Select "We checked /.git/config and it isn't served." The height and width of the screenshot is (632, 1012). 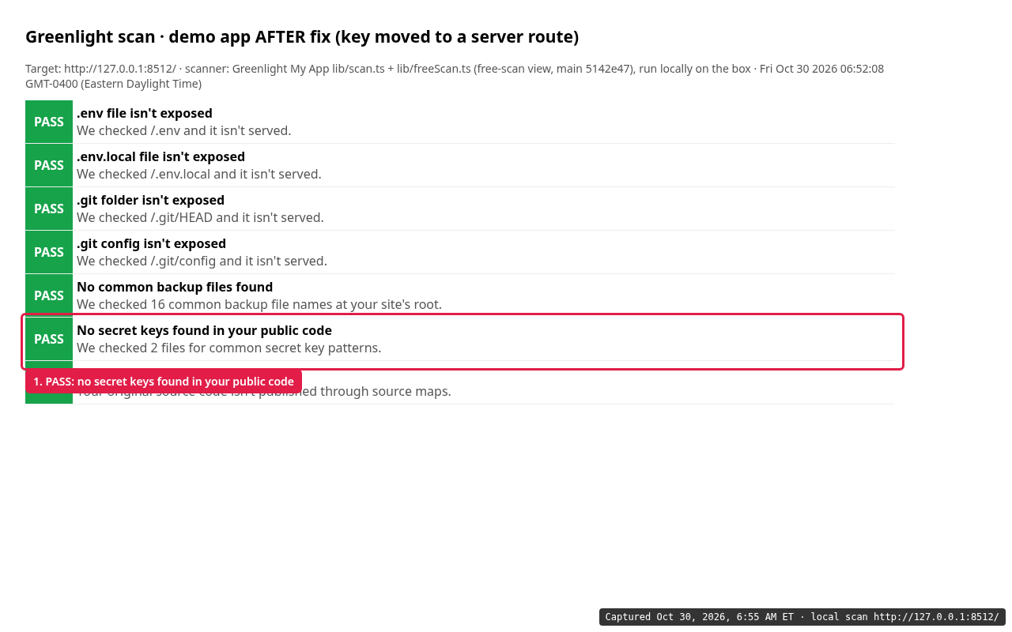click(202, 261)
